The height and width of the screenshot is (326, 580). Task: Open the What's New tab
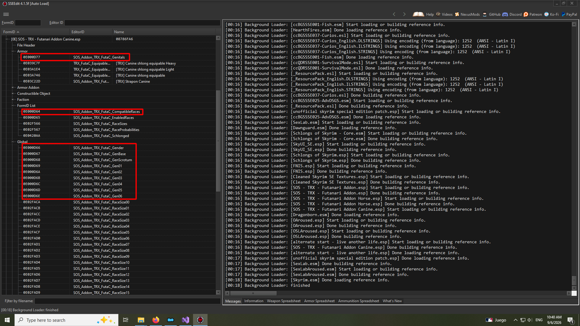[x=392, y=301]
